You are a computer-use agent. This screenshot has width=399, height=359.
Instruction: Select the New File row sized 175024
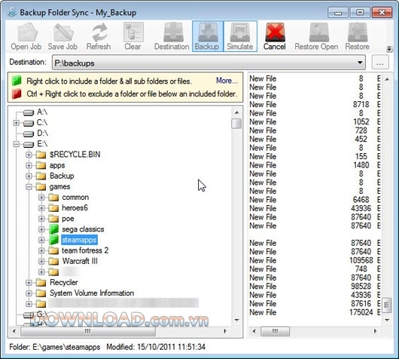315,312
